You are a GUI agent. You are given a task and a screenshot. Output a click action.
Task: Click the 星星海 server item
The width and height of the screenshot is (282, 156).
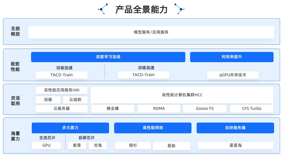coord(236,146)
